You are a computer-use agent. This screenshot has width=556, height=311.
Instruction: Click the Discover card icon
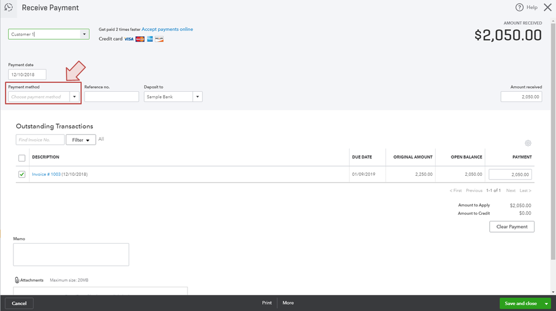tap(159, 39)
